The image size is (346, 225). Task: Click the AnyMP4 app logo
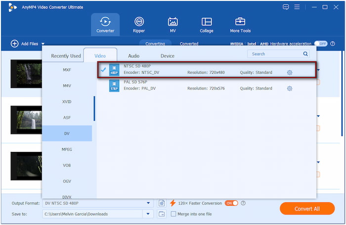pos(12,7)
